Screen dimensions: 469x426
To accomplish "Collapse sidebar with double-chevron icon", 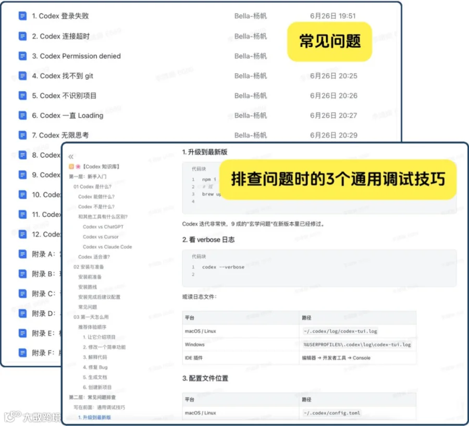I will pyautogui.click(x=71, y=156).
